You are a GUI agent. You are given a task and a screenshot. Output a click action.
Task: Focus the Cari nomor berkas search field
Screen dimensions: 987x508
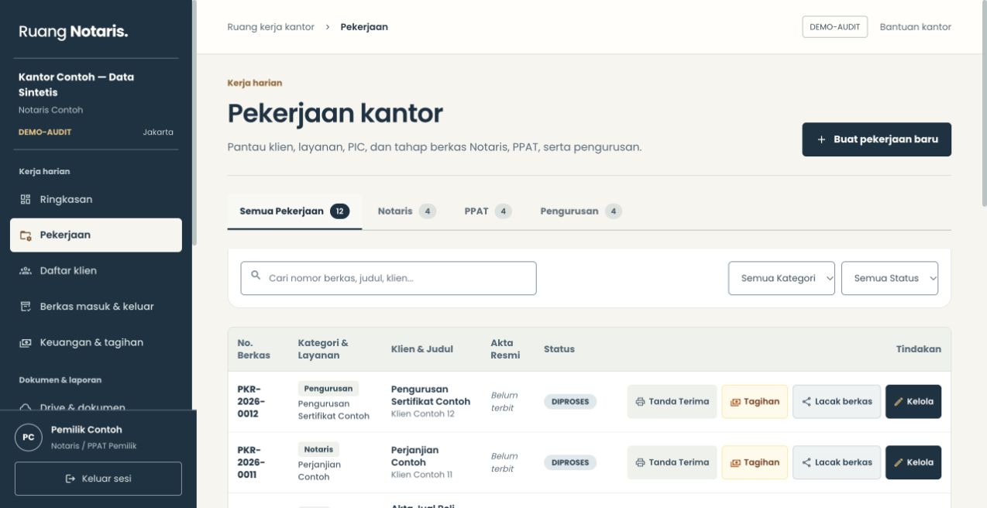(x=388, y=278)
